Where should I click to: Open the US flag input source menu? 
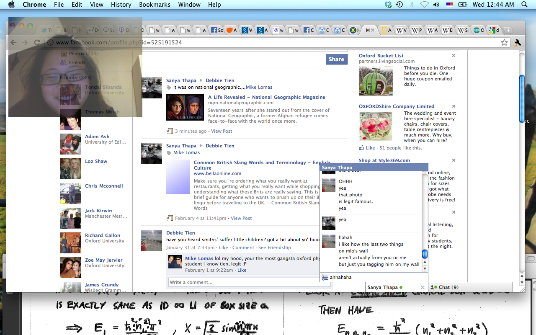click(x=449, y=5)
